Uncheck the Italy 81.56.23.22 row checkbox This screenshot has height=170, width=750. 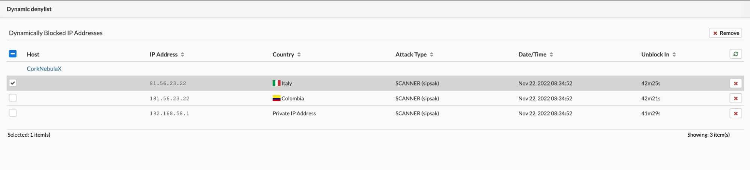coord(13,83)
